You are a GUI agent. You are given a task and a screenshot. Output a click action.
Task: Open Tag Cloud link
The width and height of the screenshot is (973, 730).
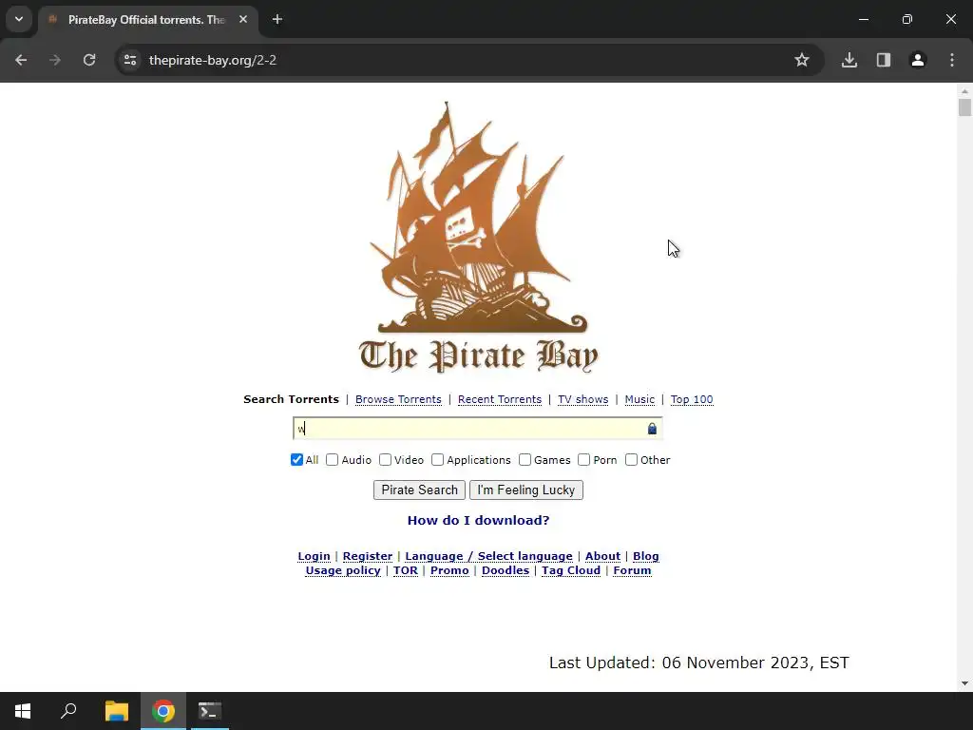[571, 570]
